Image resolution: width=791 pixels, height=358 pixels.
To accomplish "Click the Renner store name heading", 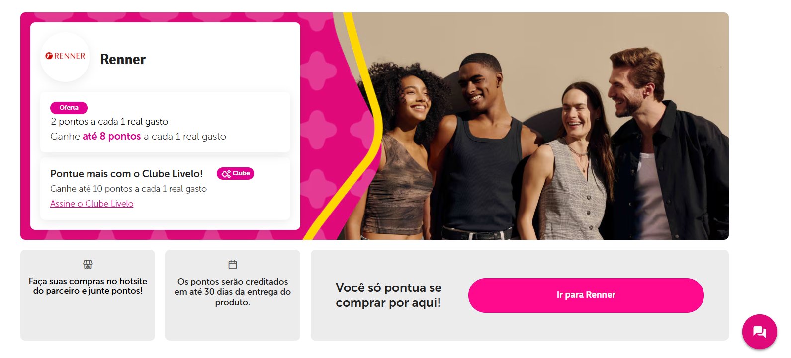I will pyautogui.click(x=123, y=59).
